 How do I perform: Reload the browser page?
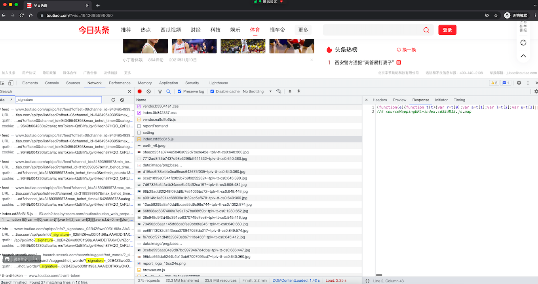22,15
